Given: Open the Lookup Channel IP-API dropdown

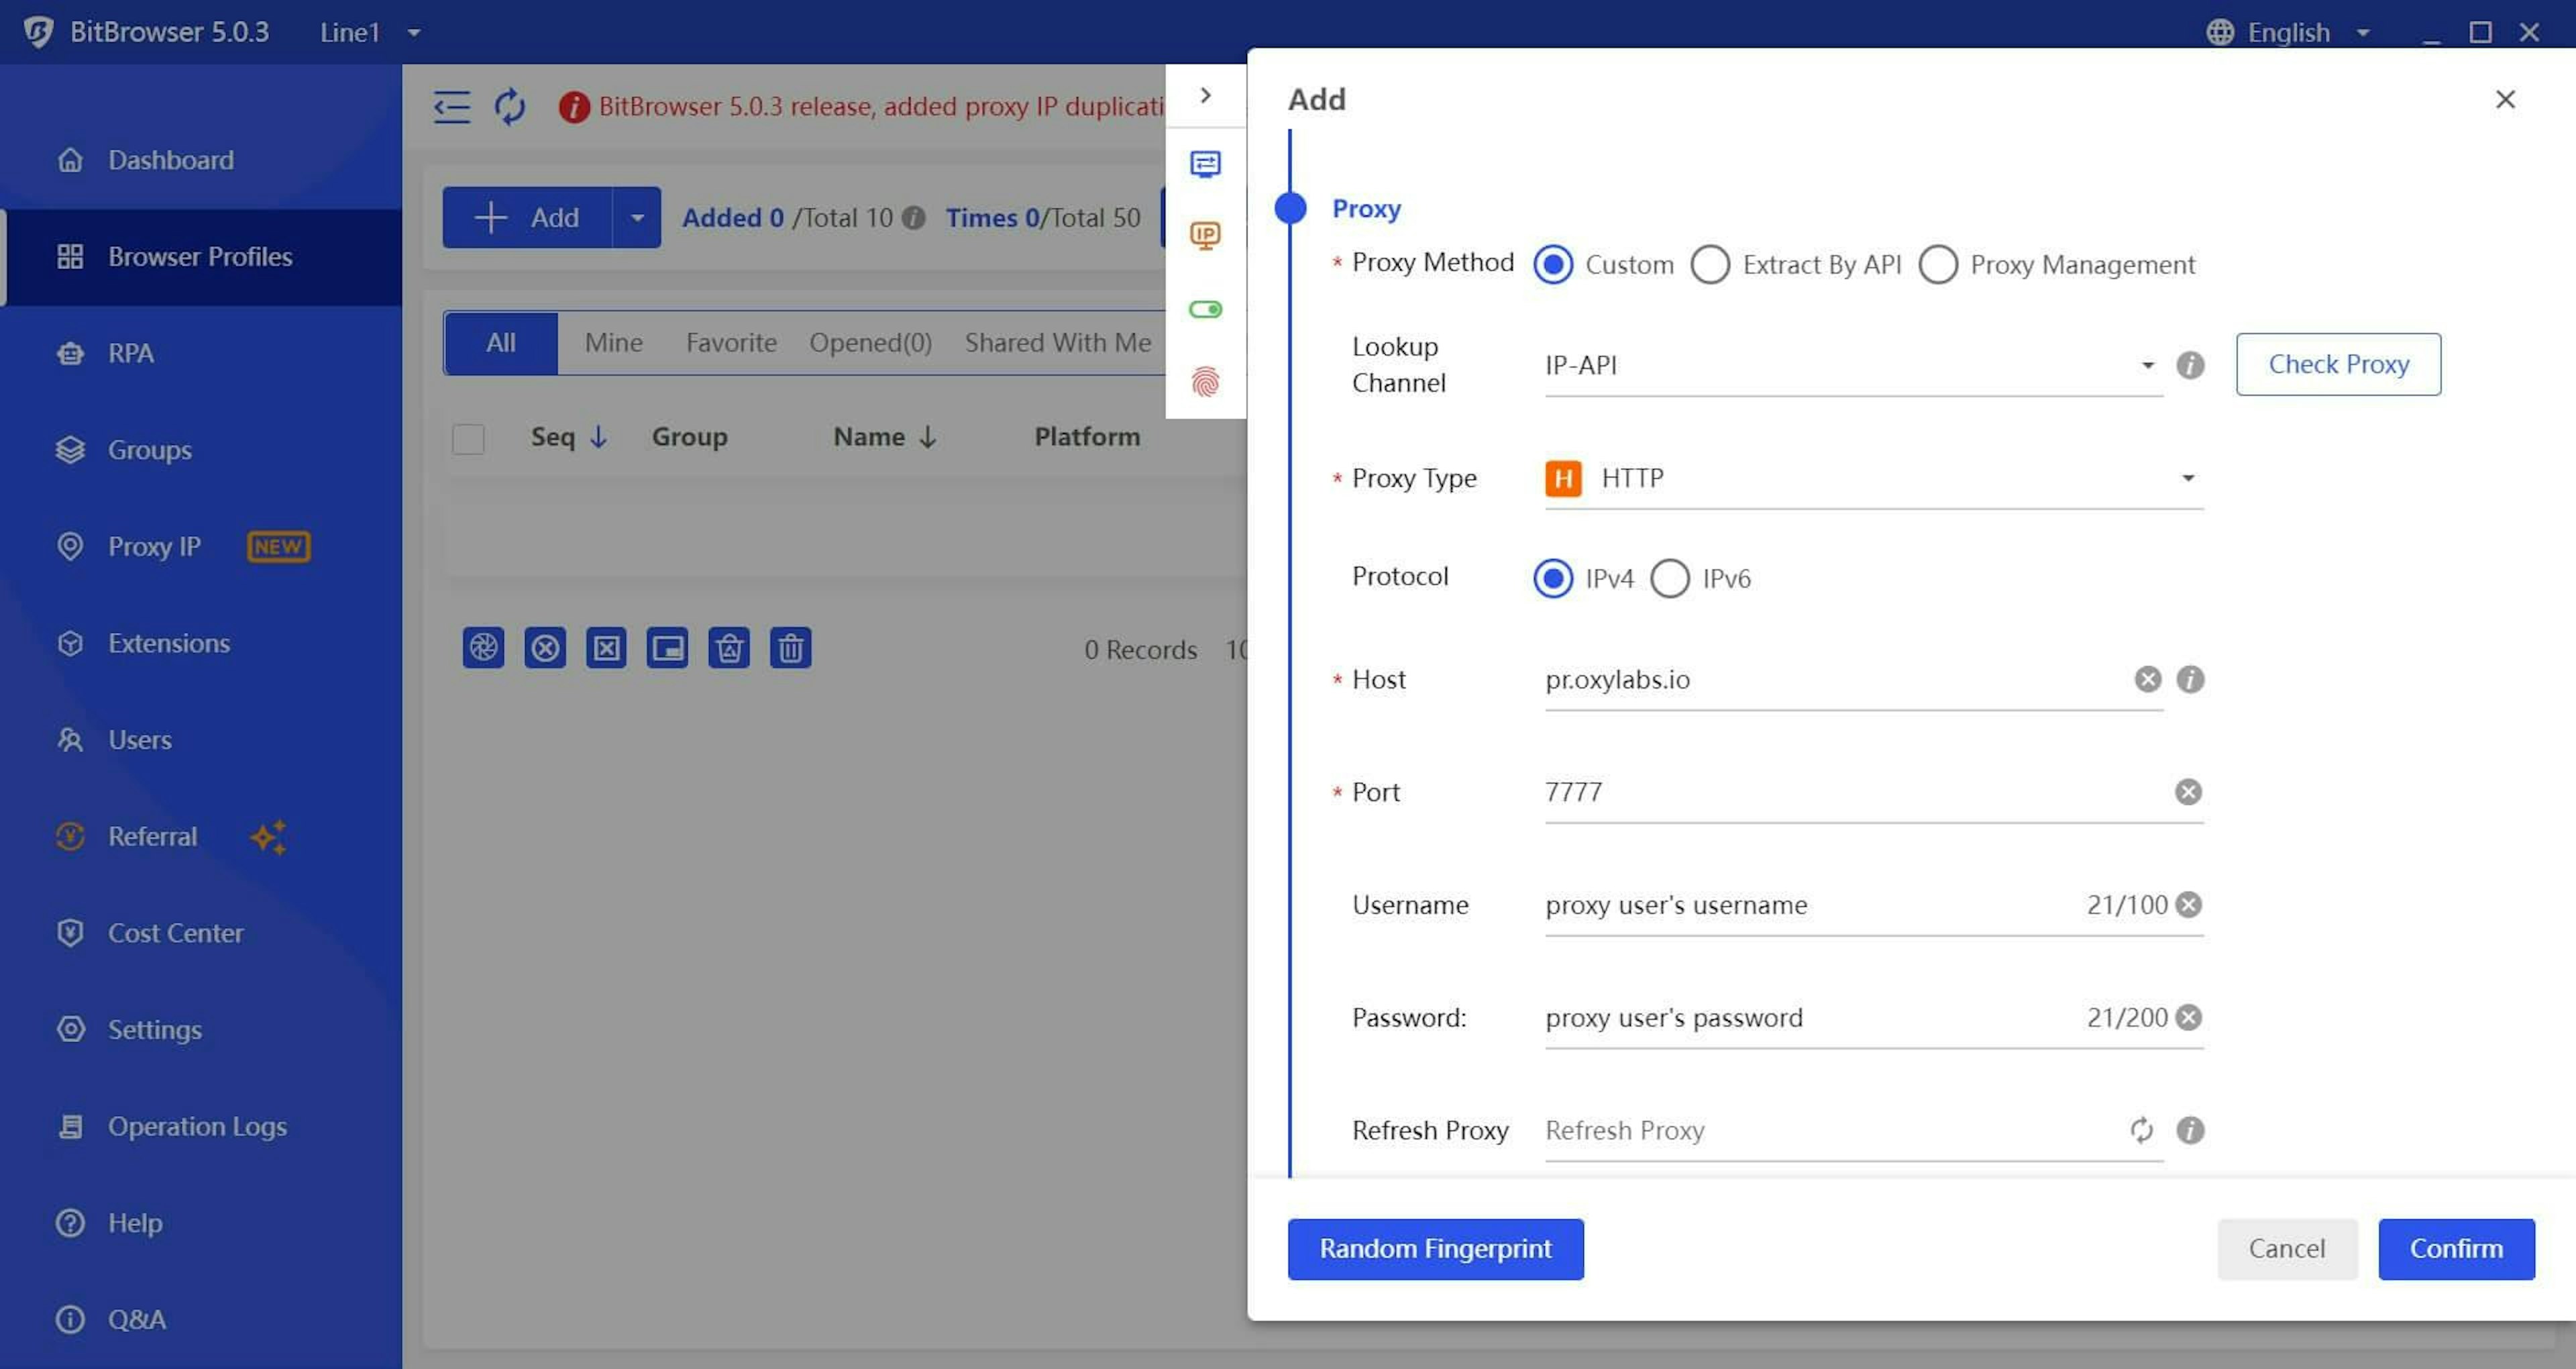Looking at the screenshot, I should click(x=1853, y=365).
